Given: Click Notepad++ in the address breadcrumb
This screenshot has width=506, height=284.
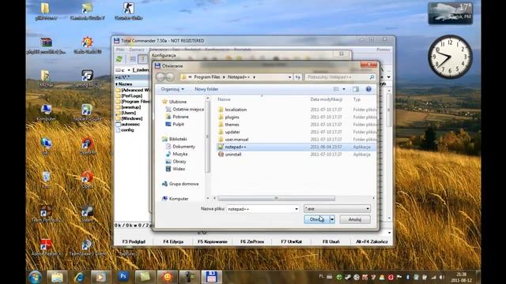Looking at the screenshot, I should coord(239,77).
